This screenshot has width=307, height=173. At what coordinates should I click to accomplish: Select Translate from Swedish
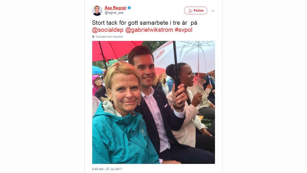point(109,37)
